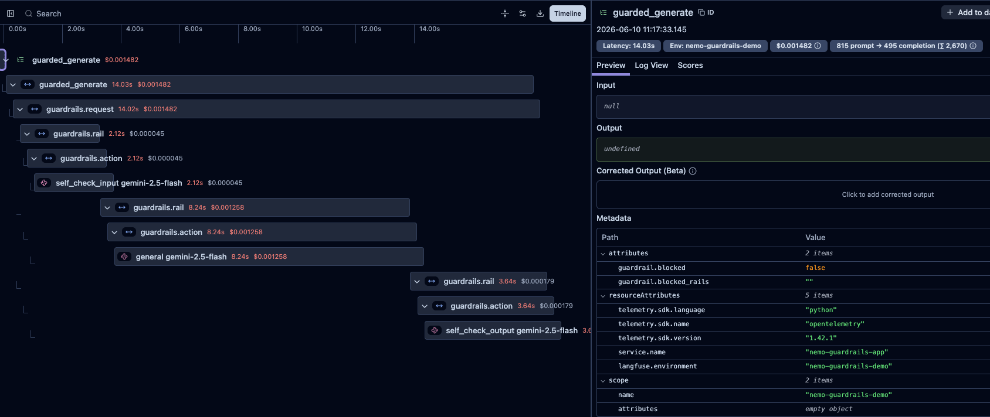Click the telemetry.sdk.language path cell
The width and height of the screenshot is (990, 417).
(x=662, y=310)
